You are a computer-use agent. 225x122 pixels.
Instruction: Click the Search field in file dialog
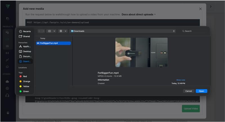click(194, 31)
